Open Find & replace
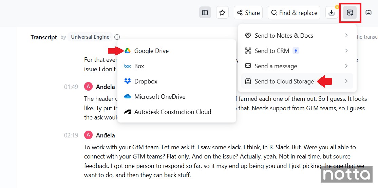 click(294, 13)
